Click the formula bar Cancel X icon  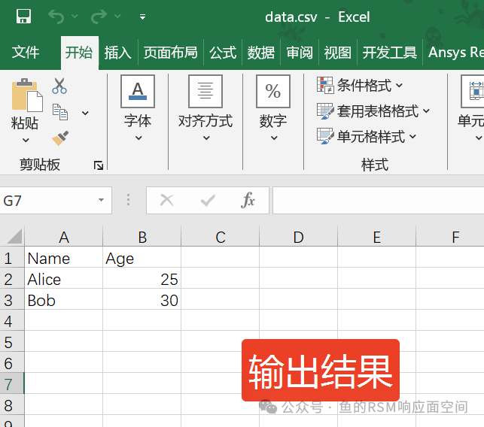point(167,201)
